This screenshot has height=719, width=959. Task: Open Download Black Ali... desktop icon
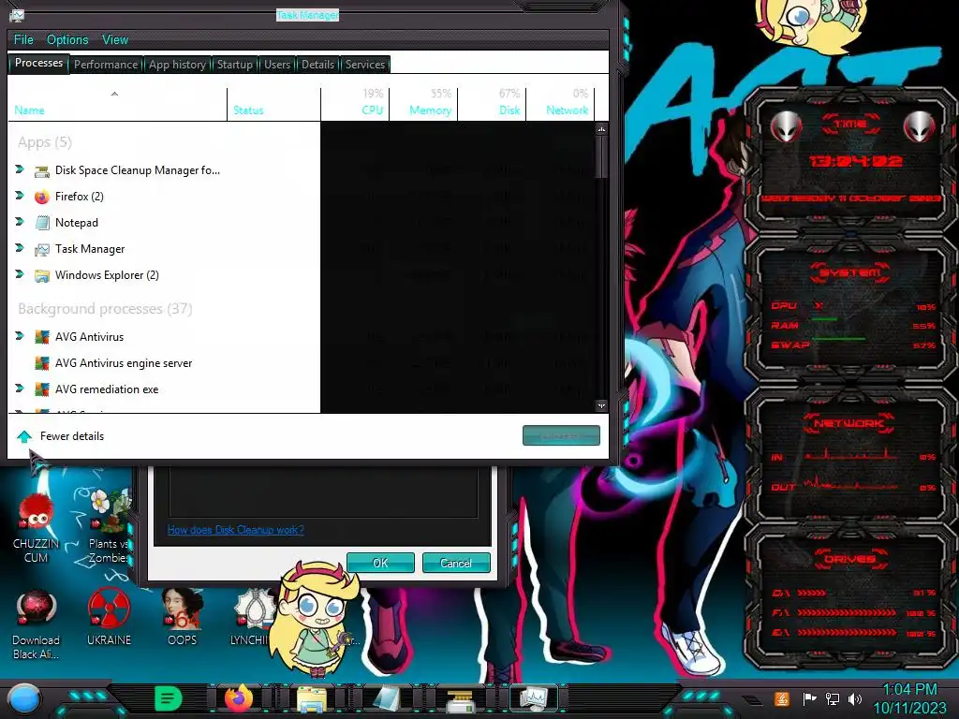[x=37, y=624]
